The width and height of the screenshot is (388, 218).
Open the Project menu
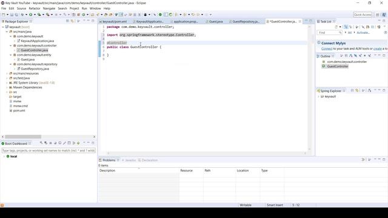click(74, 8)
